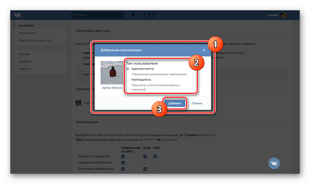This screenshot has height=184, width=310.
Task: Click изменить link next to the phone number
Action: tap(169, 140)
